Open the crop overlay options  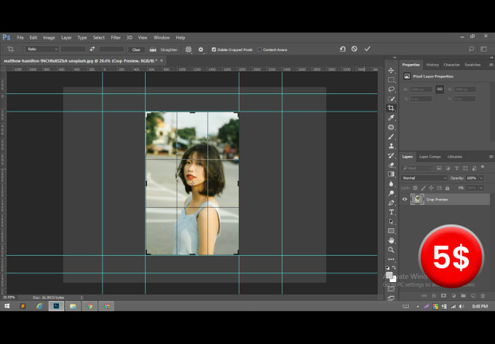coord(189,50)
